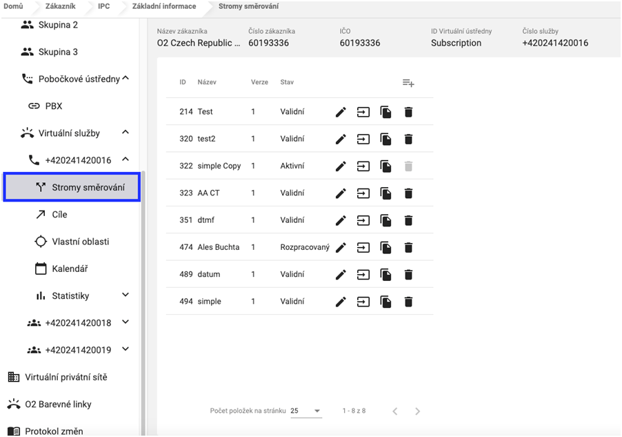Delete the test2 routing tree
This screenshot has width=622, height=437.
408,139
